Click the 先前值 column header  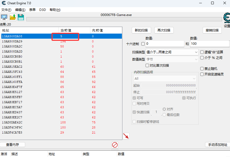coord(106,30)
